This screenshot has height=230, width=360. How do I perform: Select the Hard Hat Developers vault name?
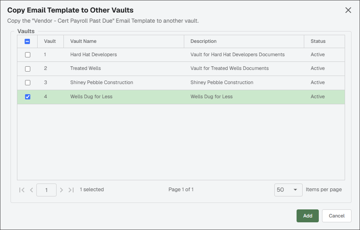93,55
